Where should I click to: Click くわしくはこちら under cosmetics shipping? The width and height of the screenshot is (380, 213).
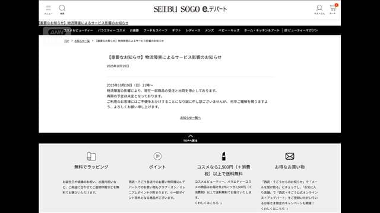click(x=208, y=203)
